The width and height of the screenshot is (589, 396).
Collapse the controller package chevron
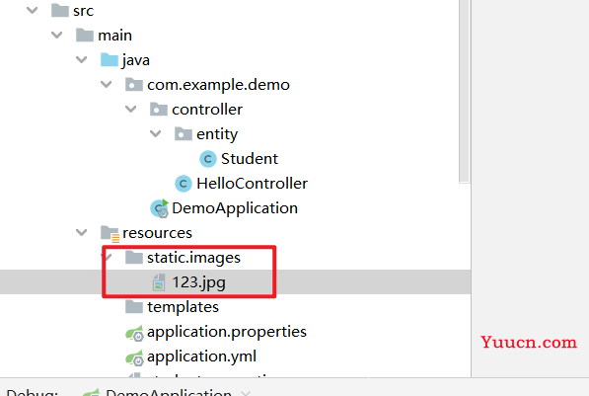pyautogui.click(x=130, y=110)
